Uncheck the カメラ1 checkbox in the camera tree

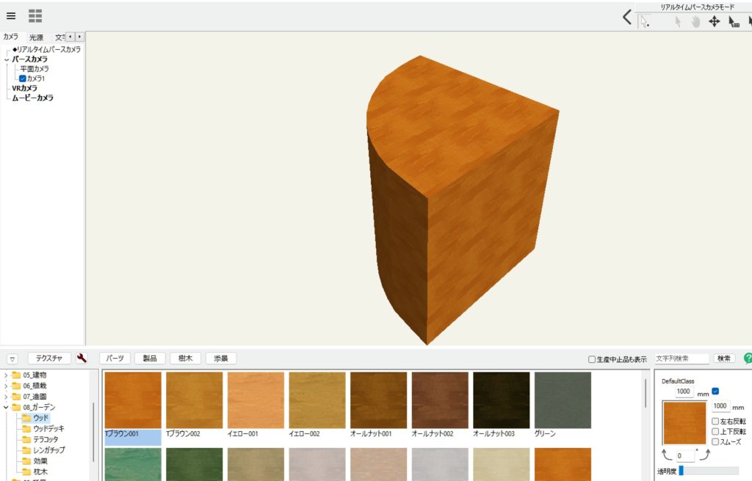(x=23, y=78)
